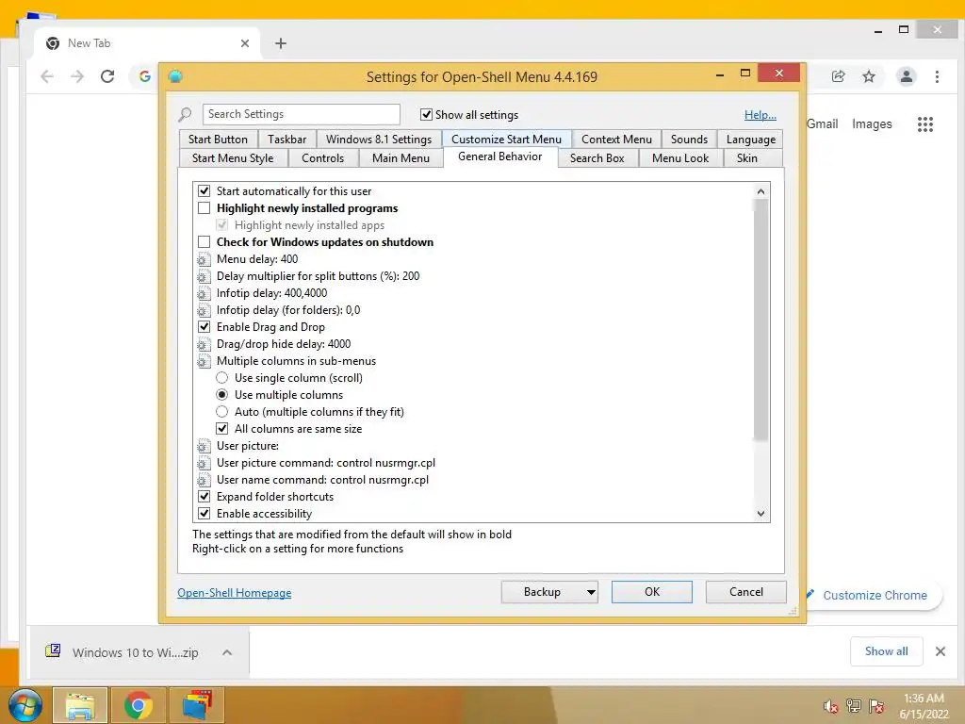Open the Open-Shell settings taskbar icon
The height and width of the screenshot is (724, 965).
click(196, 705)
